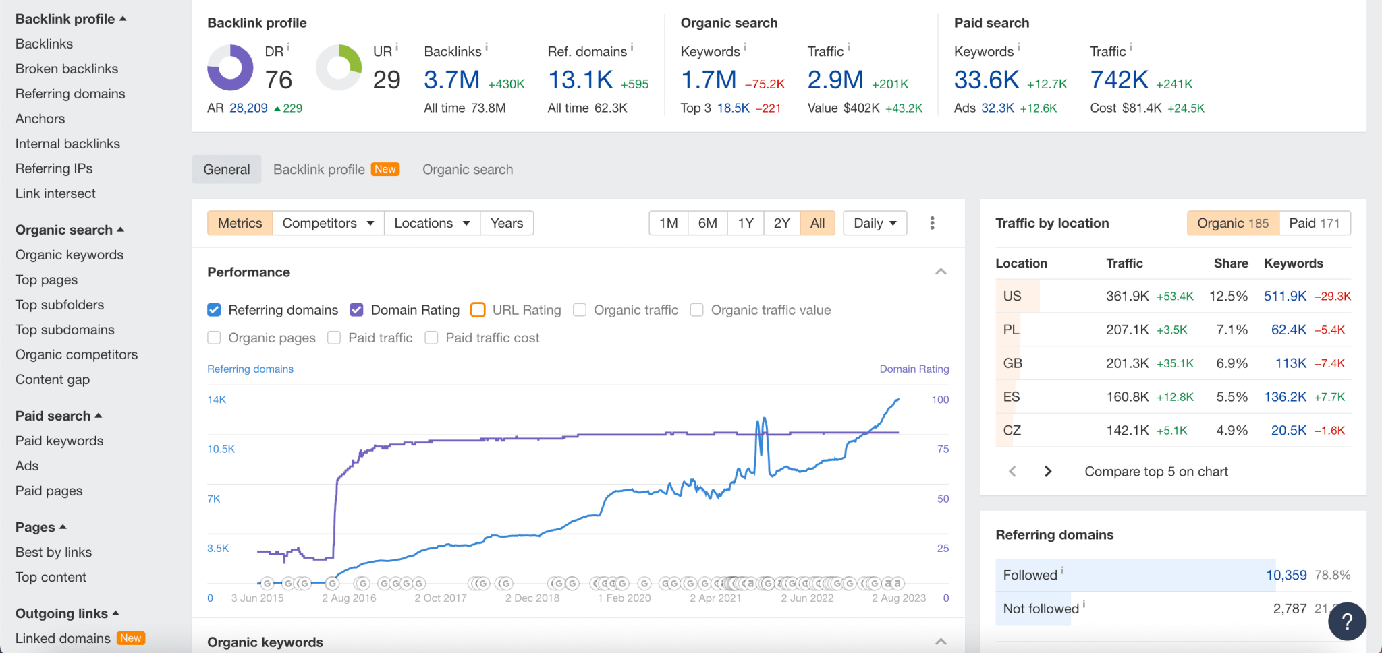Open the help question mark button
The height and width of the screenshot is (653, 1382).
pos(1347,621)
